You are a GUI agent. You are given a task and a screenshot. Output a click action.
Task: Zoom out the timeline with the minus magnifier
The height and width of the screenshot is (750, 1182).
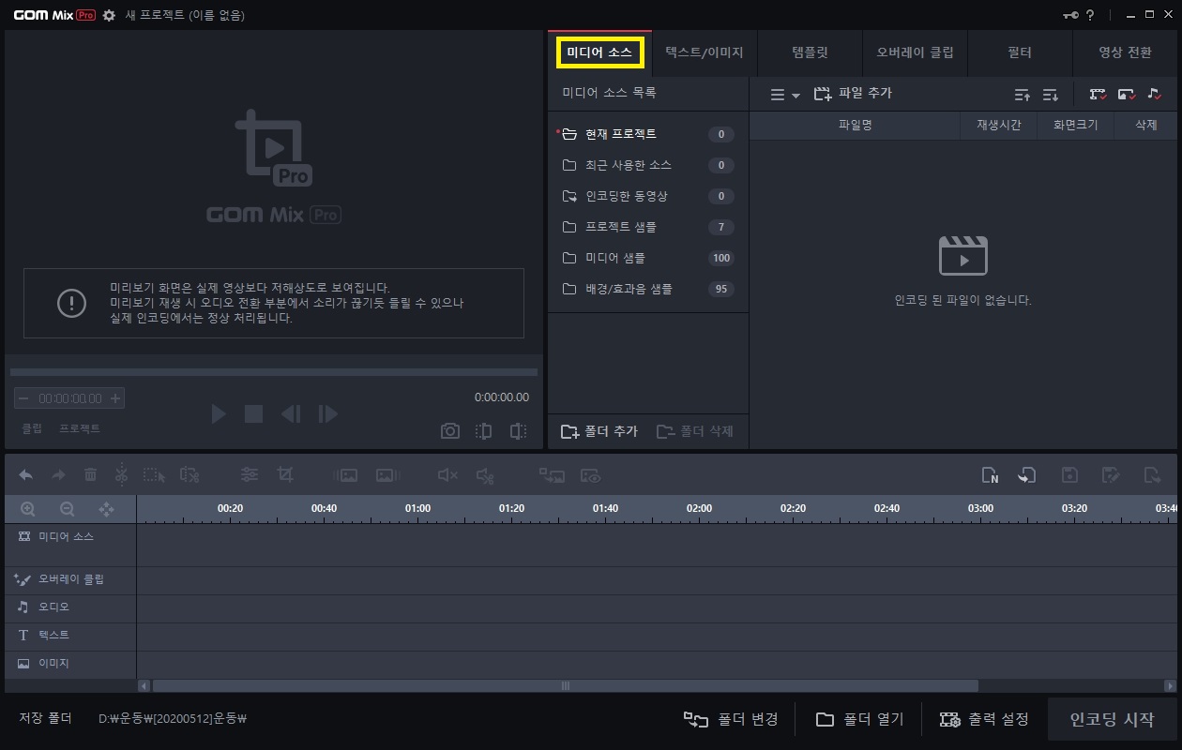tap(67, 509)
